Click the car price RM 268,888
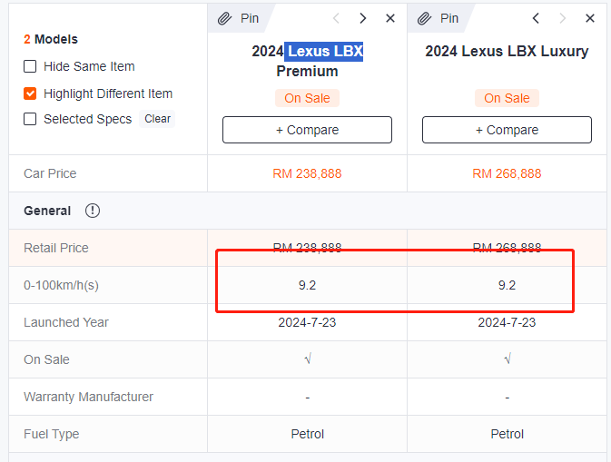Image resolution: width=611 pixels, height=462 pixels. [x=507, y=173]
